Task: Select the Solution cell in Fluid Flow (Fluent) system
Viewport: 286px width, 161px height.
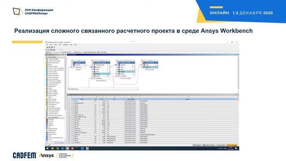Action: [x=126, y=72]
